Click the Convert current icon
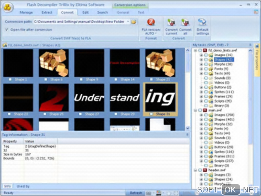The width and height of the screenshot is (261, 196). click(171, 22)
